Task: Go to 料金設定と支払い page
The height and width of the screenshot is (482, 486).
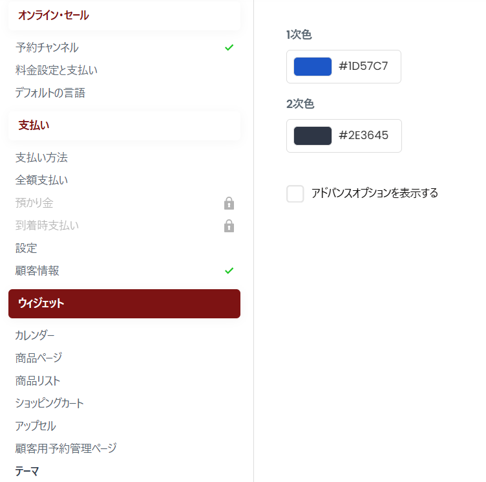Action: point(56,70)
